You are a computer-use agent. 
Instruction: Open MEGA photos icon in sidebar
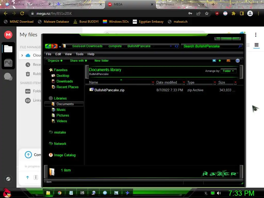[8, 63]
